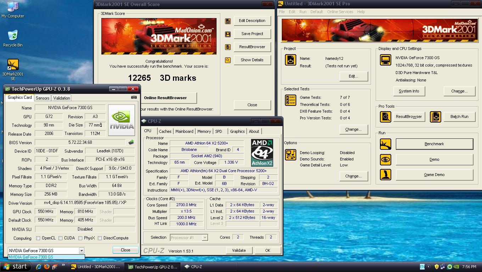This screenshot has height=272, width=482.
Task: Open Internet Explorer from Quick Launch
Action: 38,267
